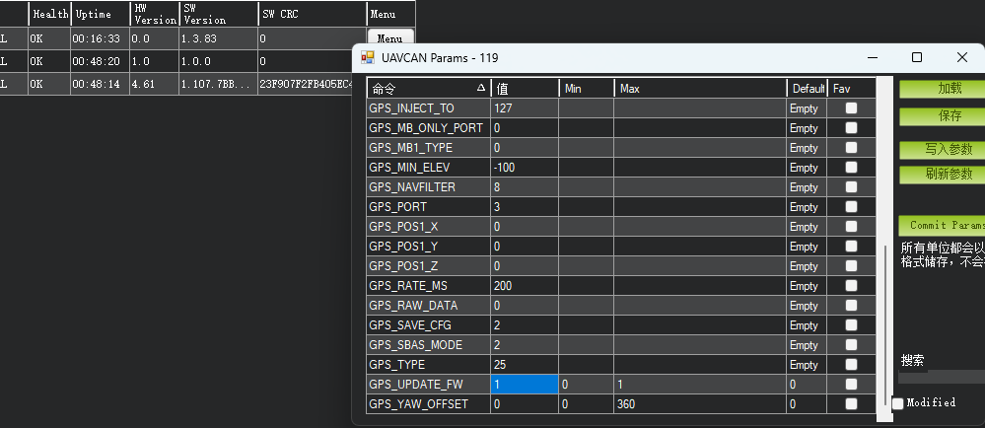Select the GPS_MIN_ELEV value -100

(525, 168)
